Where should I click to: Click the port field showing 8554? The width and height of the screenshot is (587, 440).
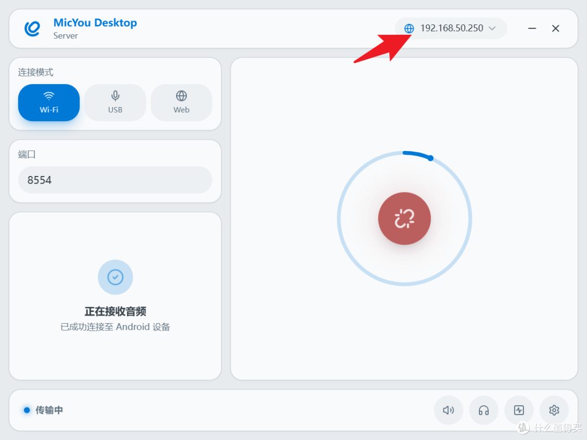pyautogui.click(x=115, y=180)
